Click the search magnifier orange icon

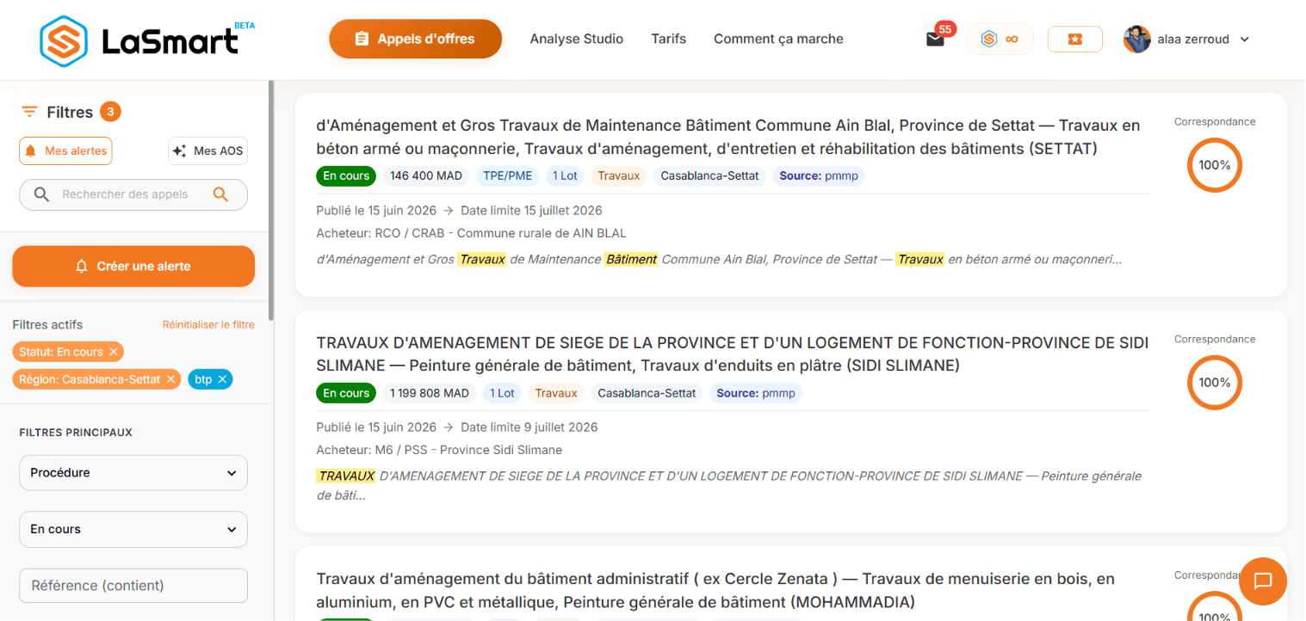tap(221, 194)
